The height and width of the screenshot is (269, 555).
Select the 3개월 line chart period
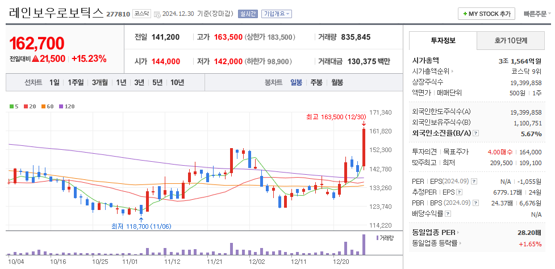point(99,83)
